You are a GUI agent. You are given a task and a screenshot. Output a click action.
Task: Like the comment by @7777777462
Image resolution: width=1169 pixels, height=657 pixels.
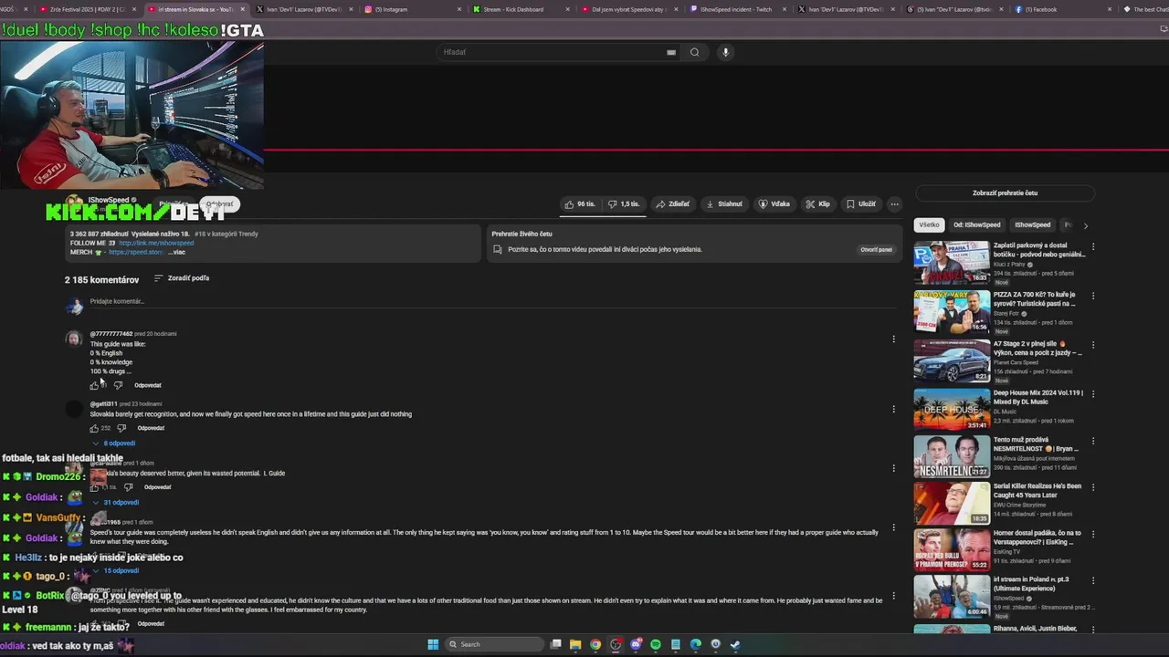[94, 385]
